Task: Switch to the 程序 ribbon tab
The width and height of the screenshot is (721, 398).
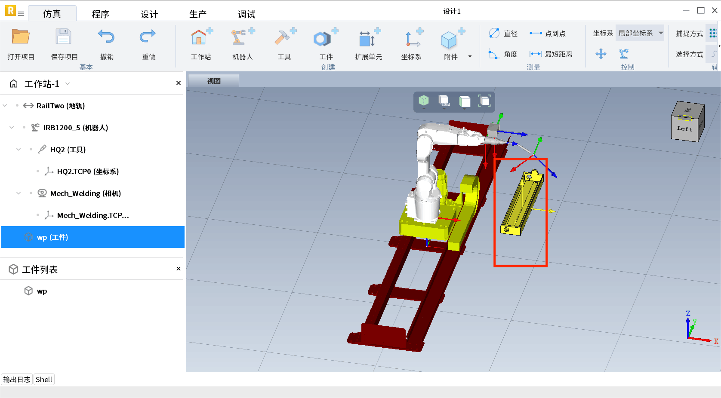Action: (x=100, y=14)
